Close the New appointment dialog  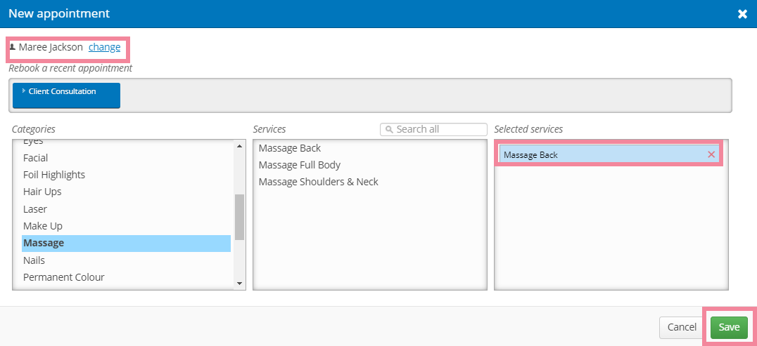click(742, 14)
